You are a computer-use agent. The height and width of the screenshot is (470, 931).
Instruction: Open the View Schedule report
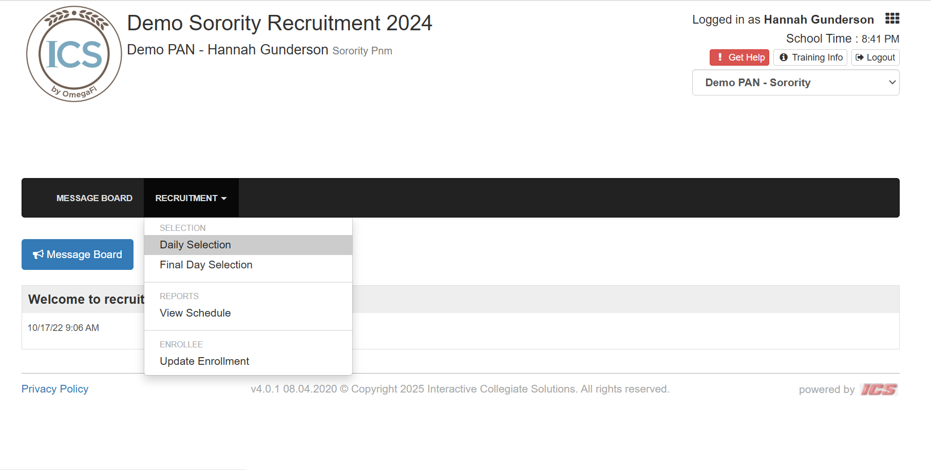click(x=195, y=313)
